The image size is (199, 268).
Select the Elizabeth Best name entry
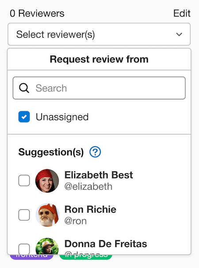tap(99, 175)
